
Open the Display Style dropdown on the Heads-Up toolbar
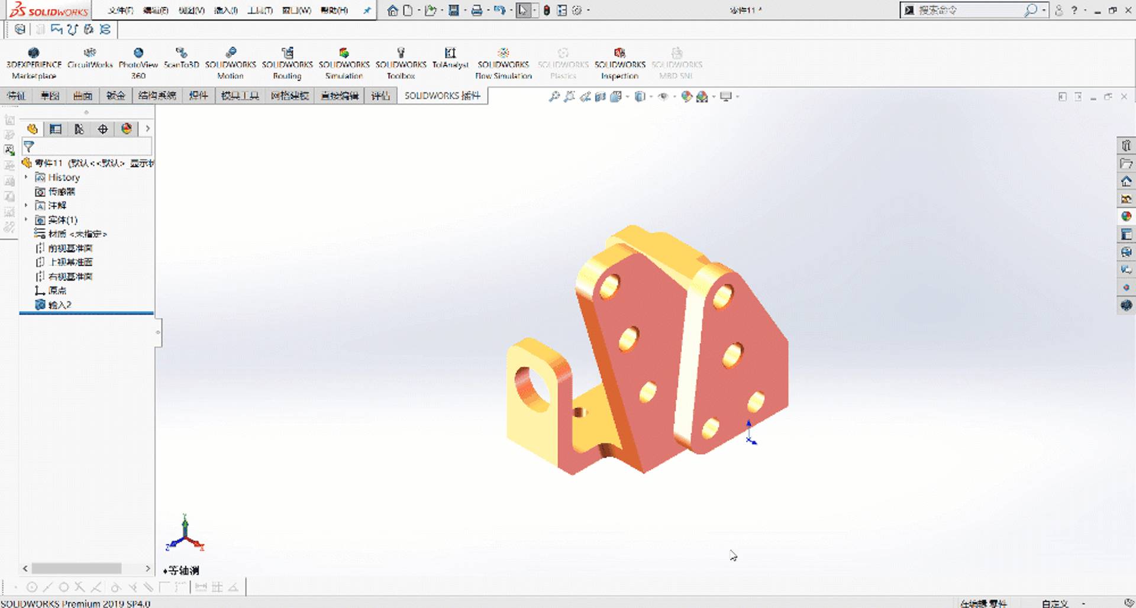point(651,96)
